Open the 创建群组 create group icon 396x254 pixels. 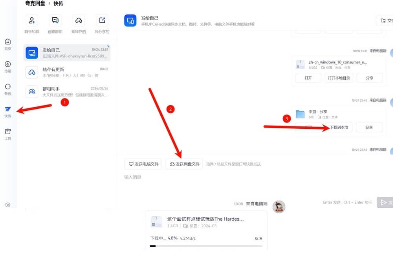point(55,20)
